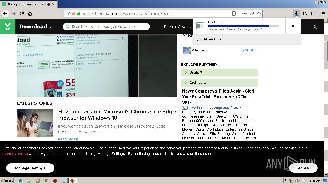Open the VISIT SITE link
Screen dimensions: 328x184
click(249, 50)
